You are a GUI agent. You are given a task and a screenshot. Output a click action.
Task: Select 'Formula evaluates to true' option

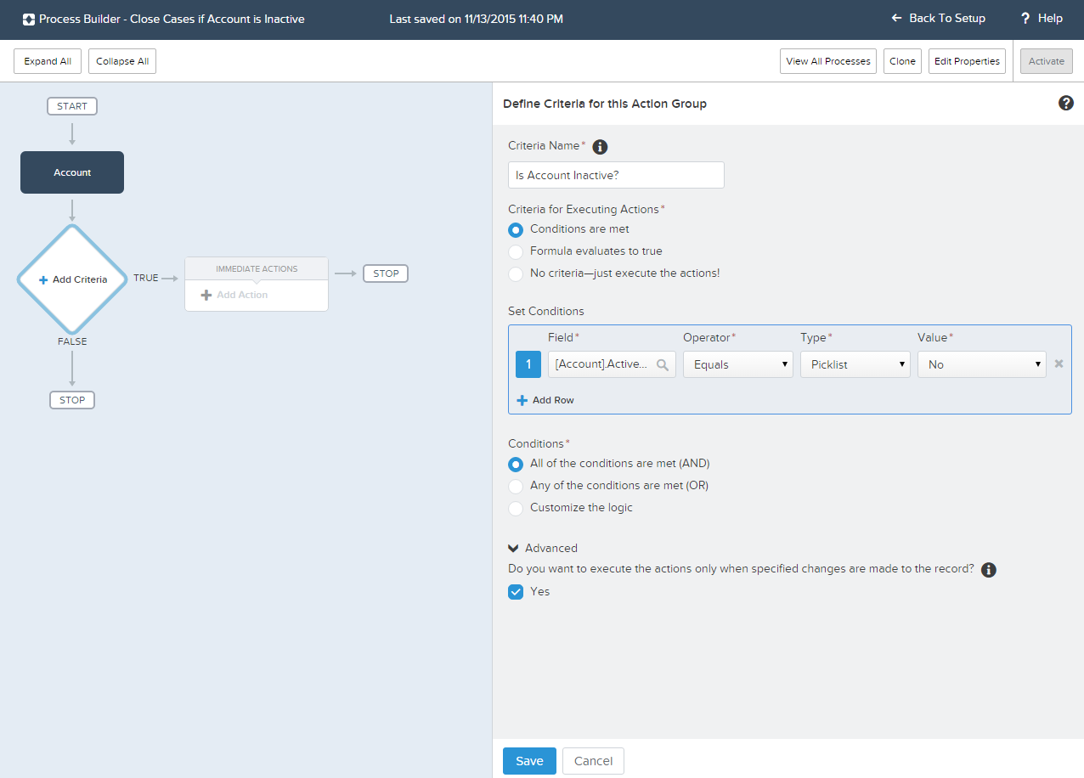516,251
